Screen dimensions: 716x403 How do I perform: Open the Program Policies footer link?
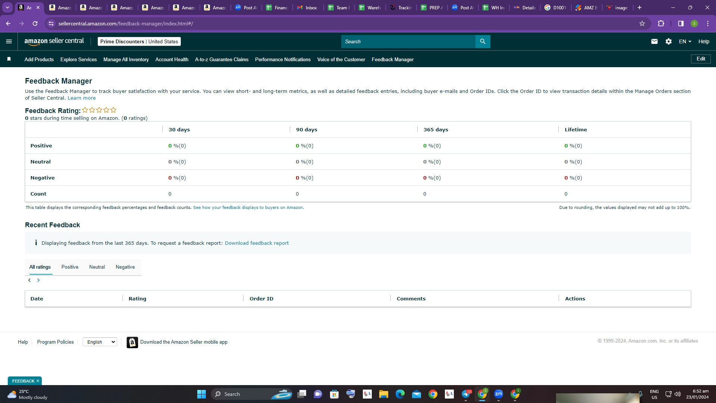pos(55,342)
